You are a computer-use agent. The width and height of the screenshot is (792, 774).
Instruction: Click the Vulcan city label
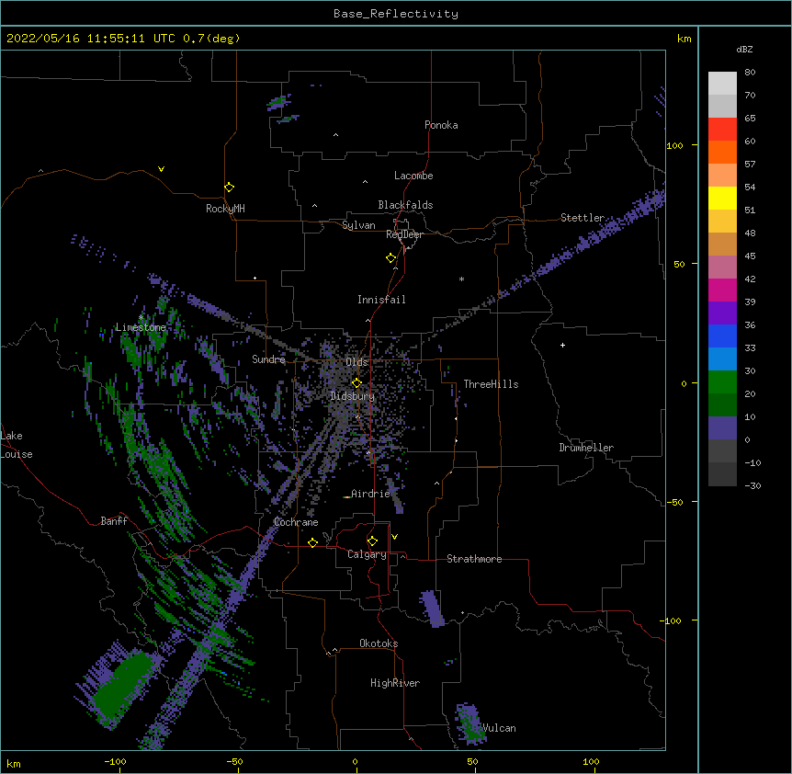coord(499,728)
